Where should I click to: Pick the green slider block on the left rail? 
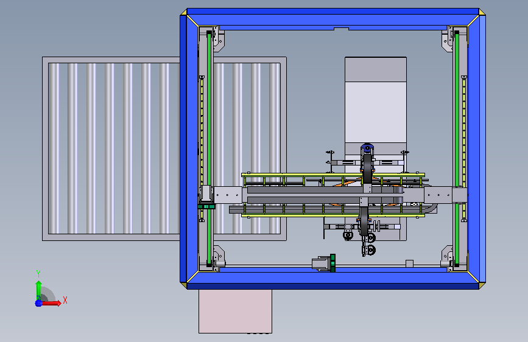(x=206, y=206)
